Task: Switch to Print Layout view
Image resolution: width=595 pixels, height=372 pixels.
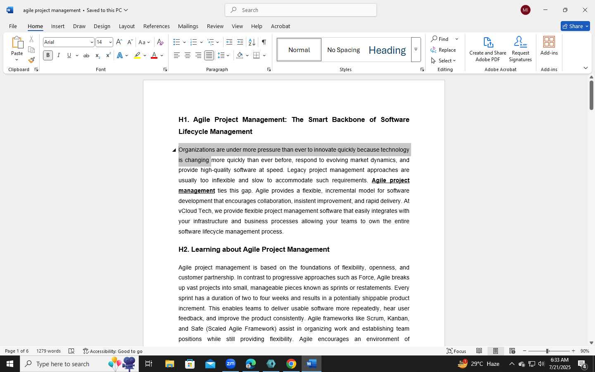Action: coord(495,351)
